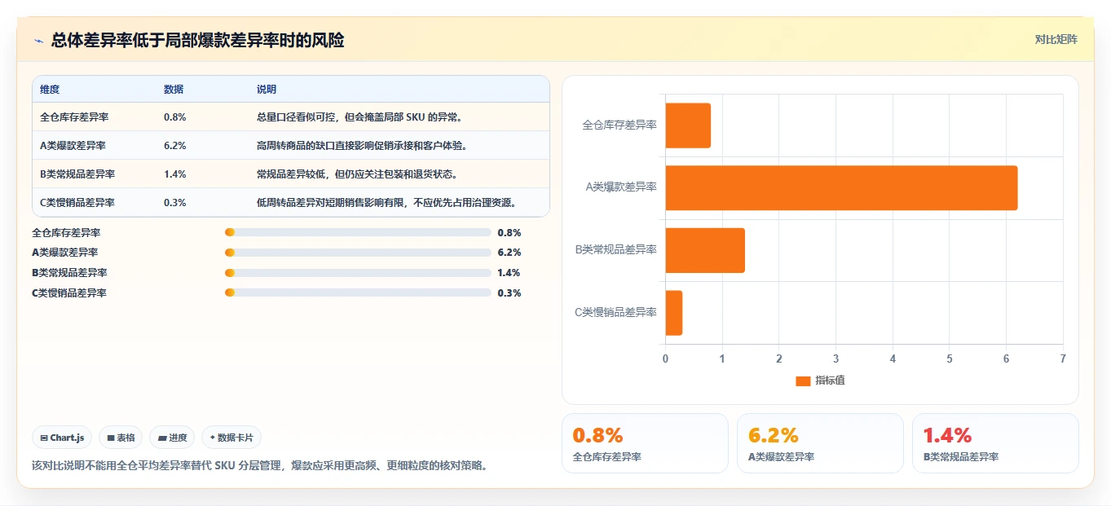Click the 对比矩阵 tag
Screen dimensions: 1111x506
1056,39
